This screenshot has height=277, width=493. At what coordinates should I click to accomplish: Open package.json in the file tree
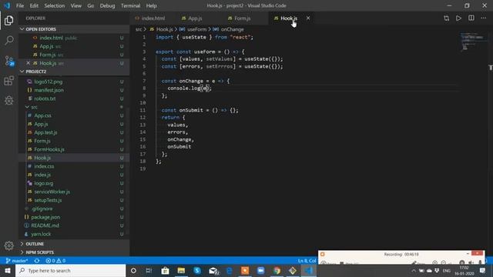pos(45,217)
